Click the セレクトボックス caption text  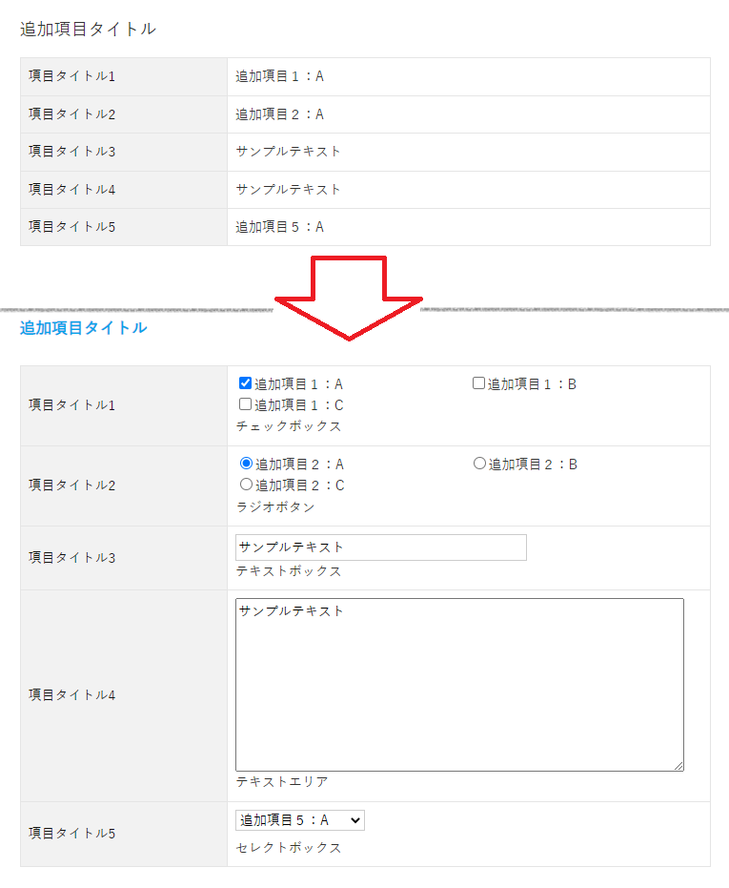[x=289, y=847]
